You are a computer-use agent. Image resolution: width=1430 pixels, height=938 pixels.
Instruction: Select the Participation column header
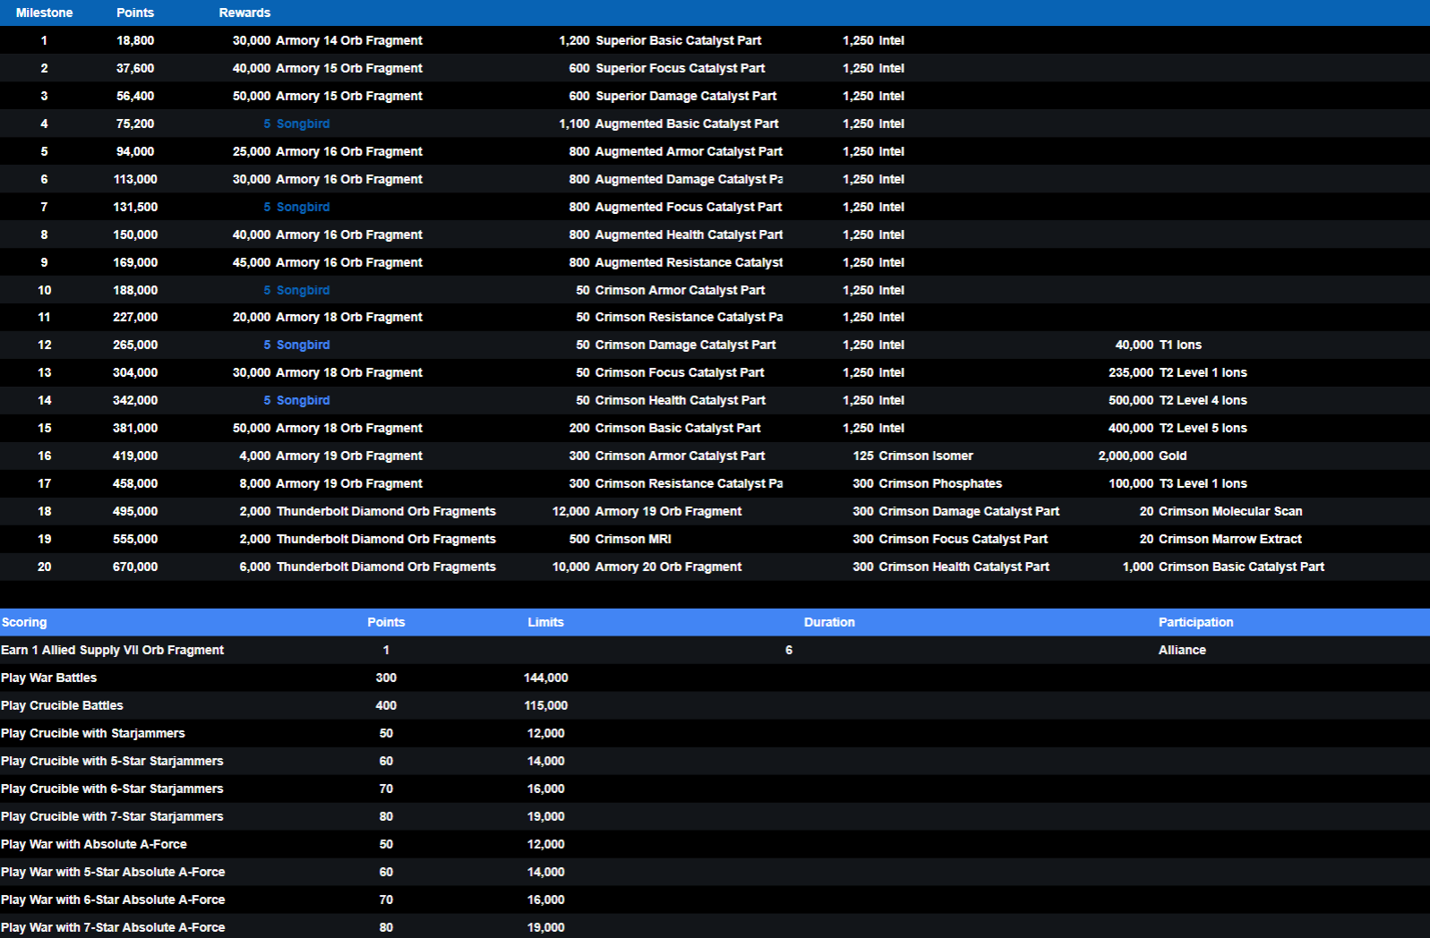point(1195,622)
